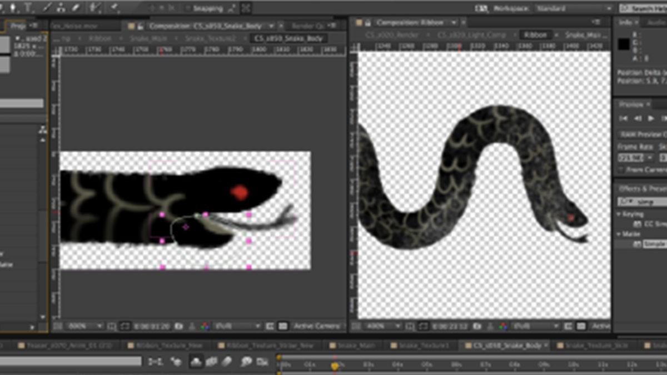Select the Puppet Pin tool
The height and width of the screenshot is (375, 667).
tap(115, 8)
